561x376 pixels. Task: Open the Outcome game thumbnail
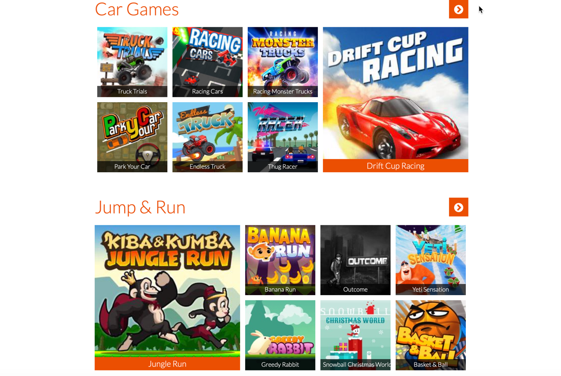(x=356, y=260)
